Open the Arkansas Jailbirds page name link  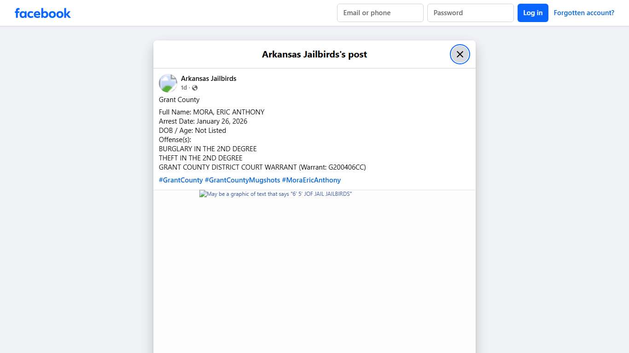pos(208,79)
